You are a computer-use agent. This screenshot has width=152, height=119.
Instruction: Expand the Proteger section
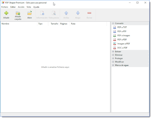point(113,58)
